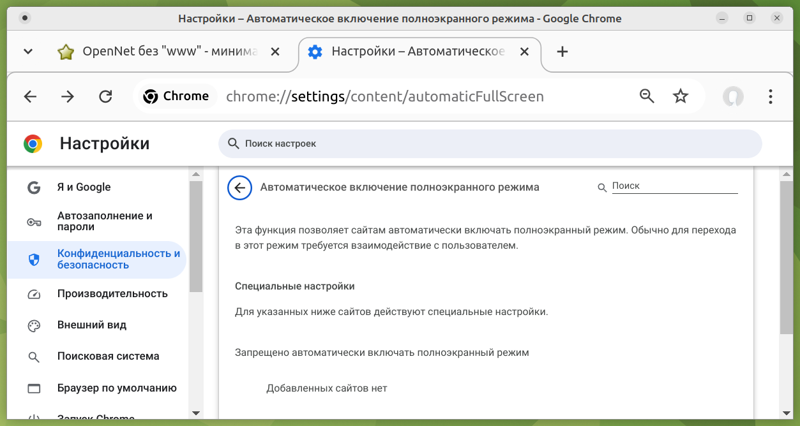800x426 pixels.
Task: Focus the Поиск site search field
Action: tap(675, 186)
